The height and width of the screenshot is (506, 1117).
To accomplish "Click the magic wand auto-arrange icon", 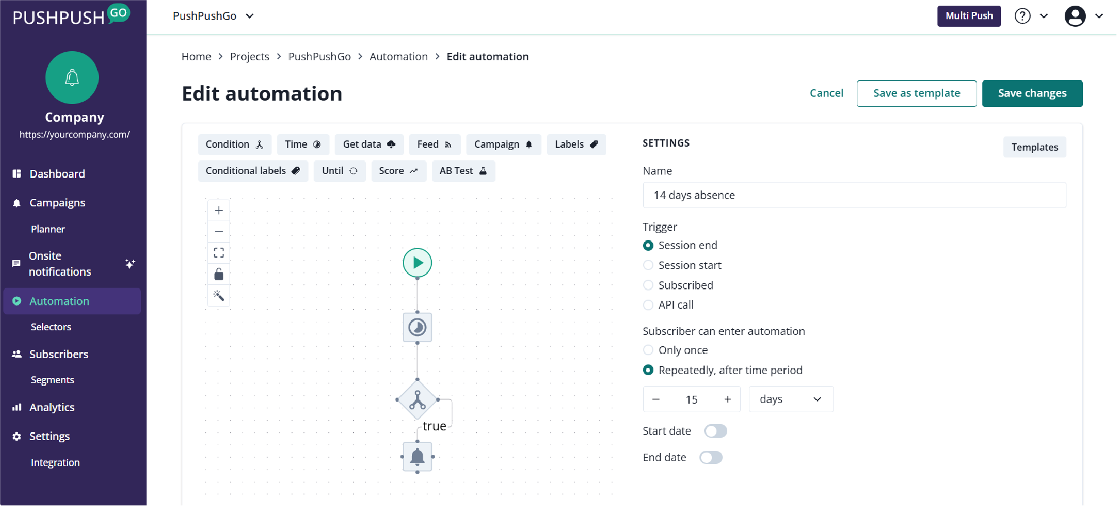I will (219, 296).
